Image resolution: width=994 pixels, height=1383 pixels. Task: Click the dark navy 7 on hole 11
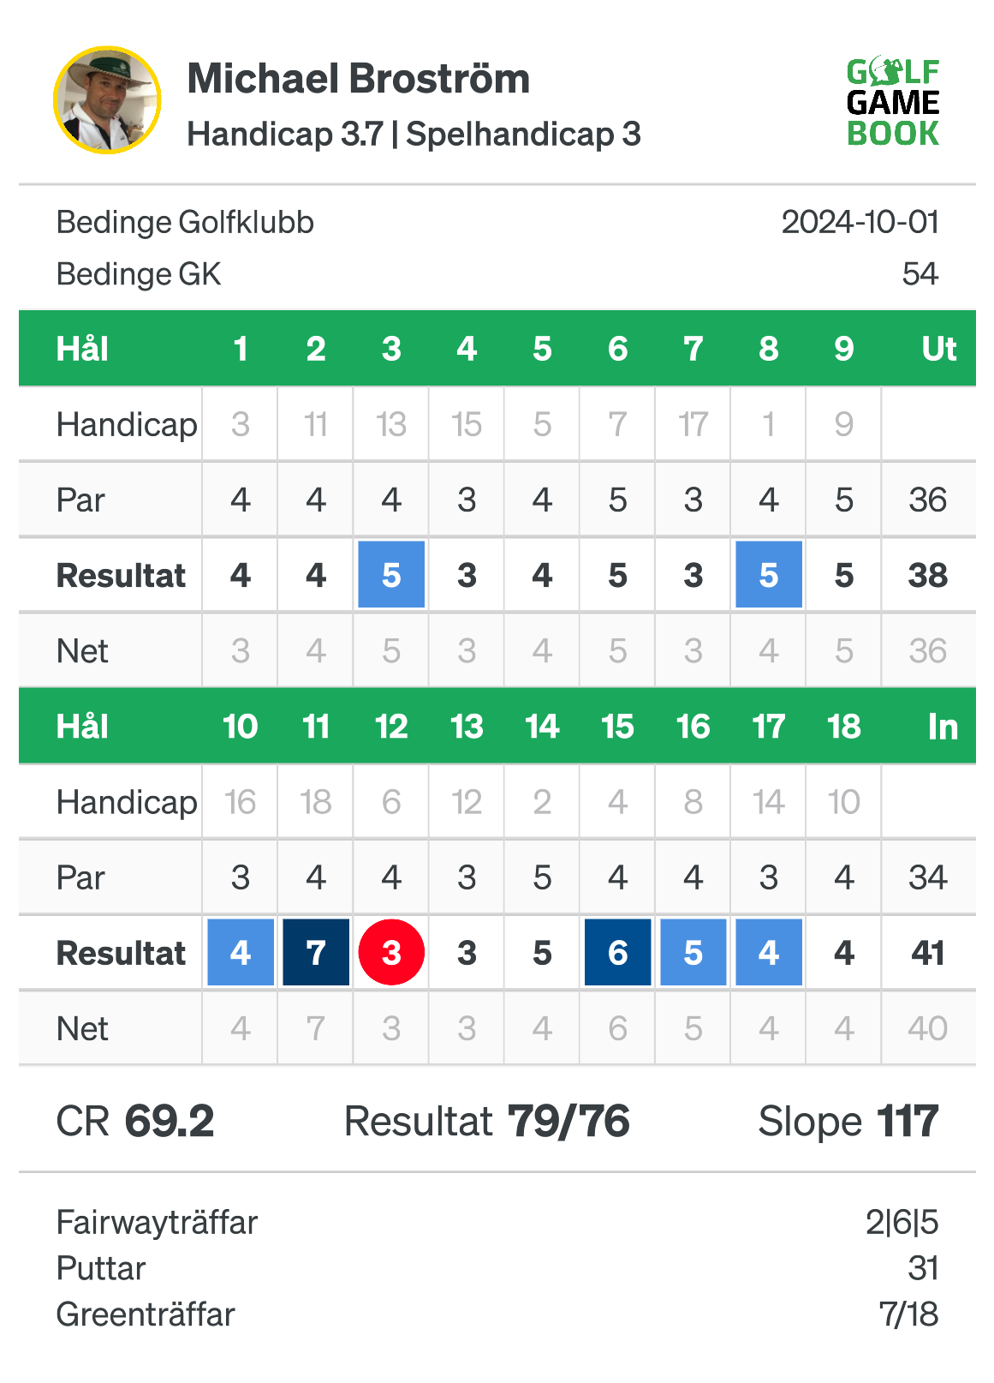(316, 952)
